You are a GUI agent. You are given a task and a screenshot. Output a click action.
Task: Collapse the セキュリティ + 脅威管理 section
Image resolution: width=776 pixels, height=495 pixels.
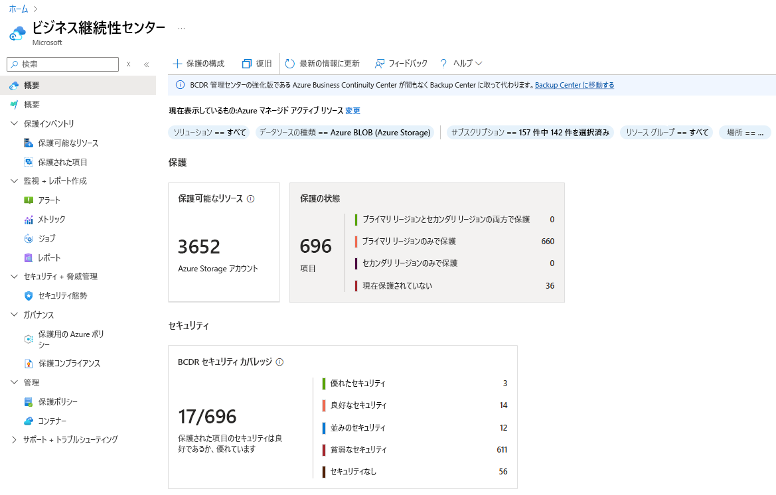(x=14, y=277)
